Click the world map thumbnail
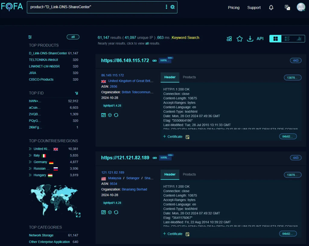This screenshot has width=309, height=246. 54,200
